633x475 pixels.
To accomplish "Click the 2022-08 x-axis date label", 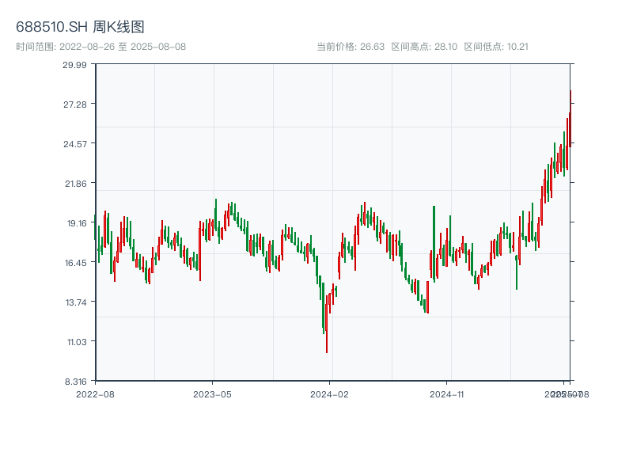I will pyautogui.click(x=95, y=393).
